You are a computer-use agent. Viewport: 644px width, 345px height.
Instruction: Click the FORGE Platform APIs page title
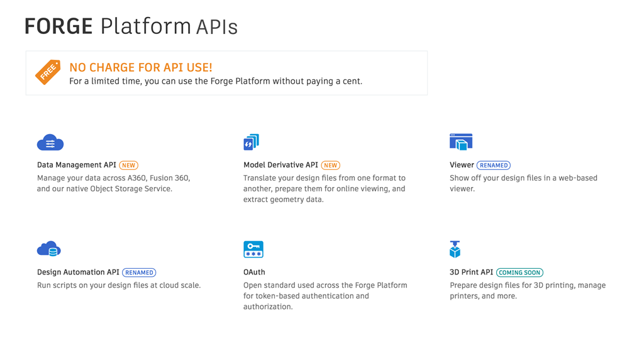(x=131, y=26)
